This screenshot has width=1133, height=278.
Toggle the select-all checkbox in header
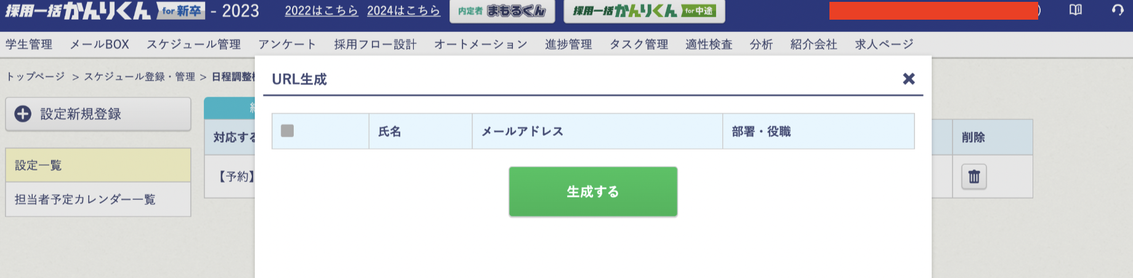pyautogui.click(x=287, y=130)
